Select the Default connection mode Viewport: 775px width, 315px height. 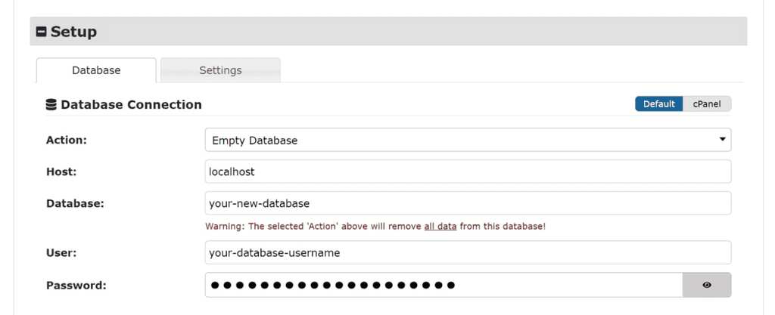(x=658, y=104)
